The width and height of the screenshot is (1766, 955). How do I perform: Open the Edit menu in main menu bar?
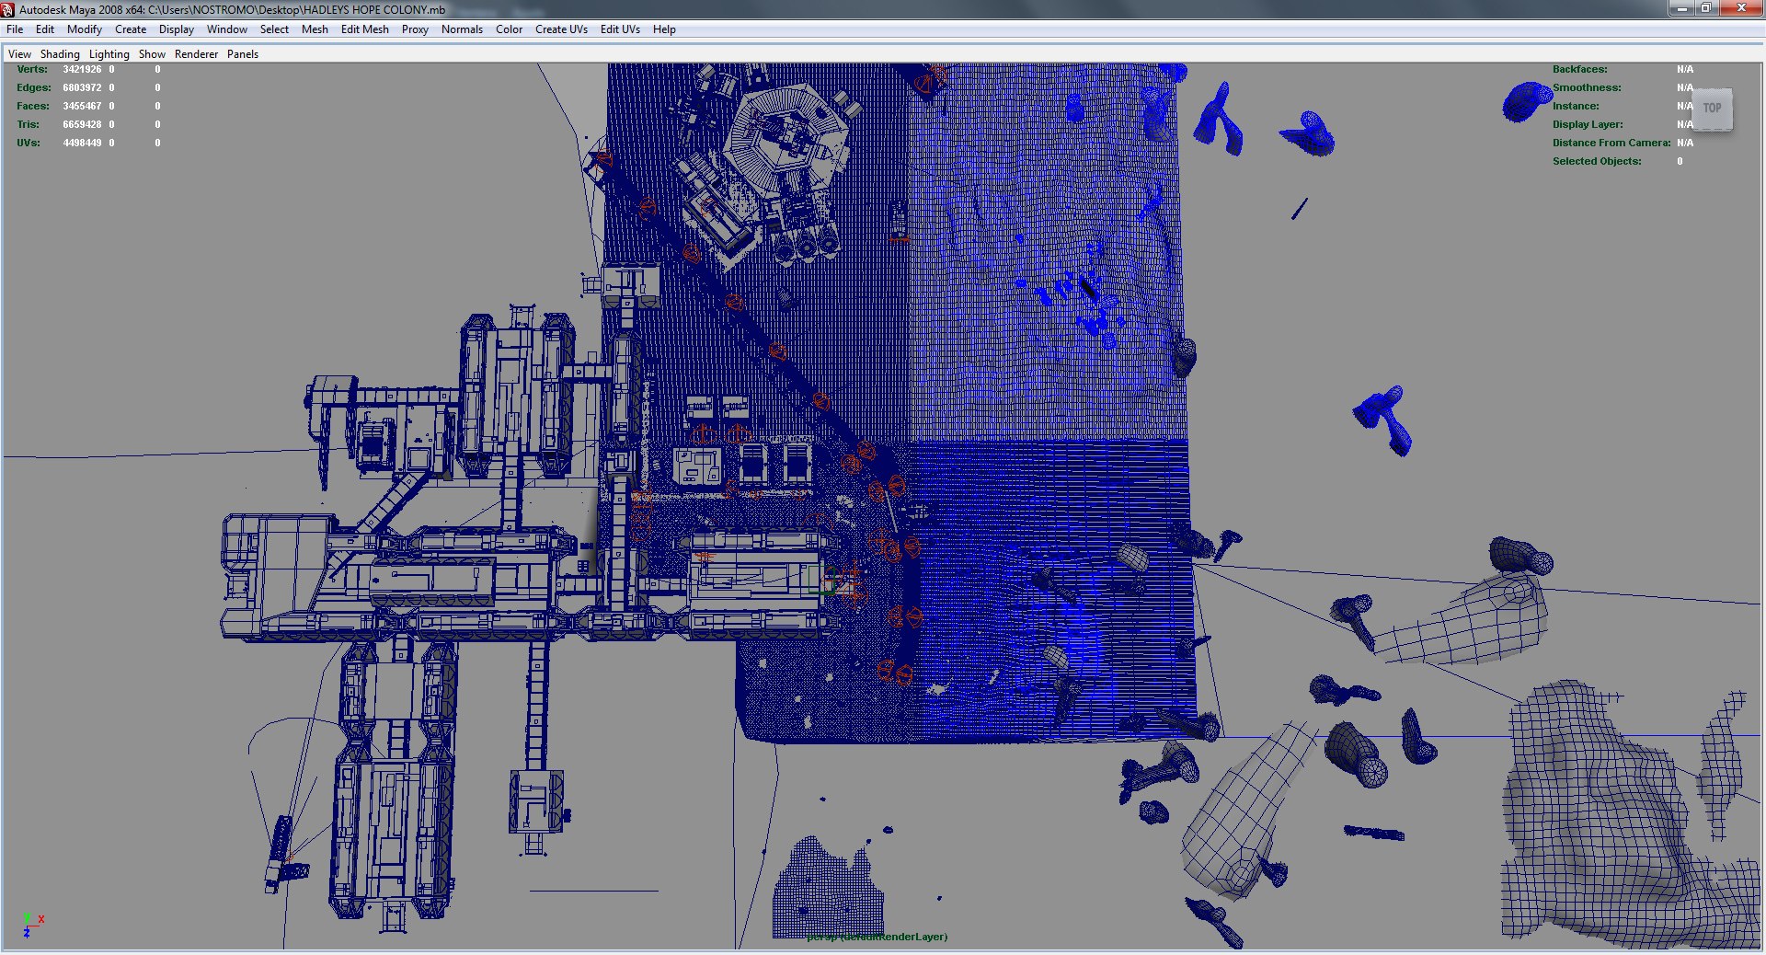[x=45, y=29]
